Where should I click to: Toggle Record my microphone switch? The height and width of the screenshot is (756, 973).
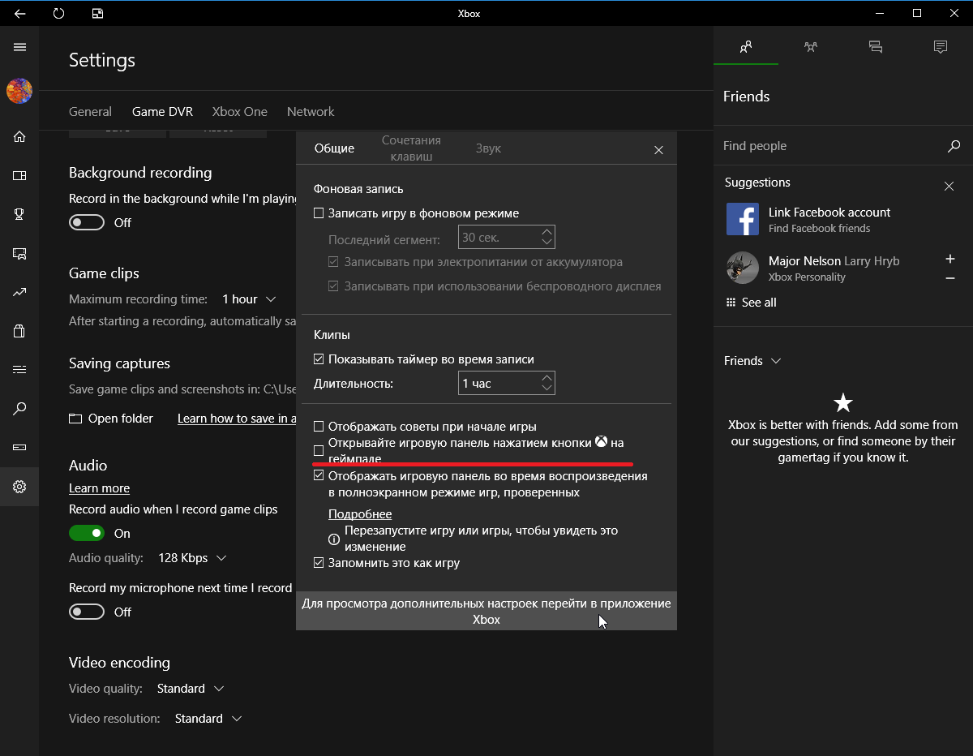[87, 612]
